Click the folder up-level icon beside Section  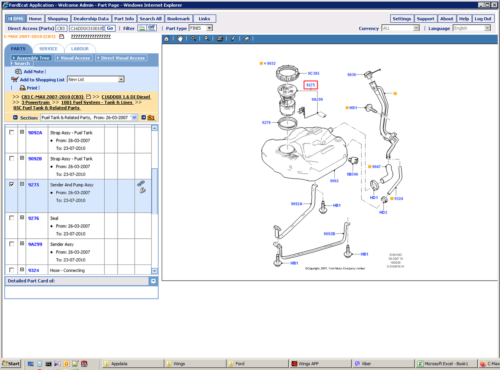[x=151, y=118]
